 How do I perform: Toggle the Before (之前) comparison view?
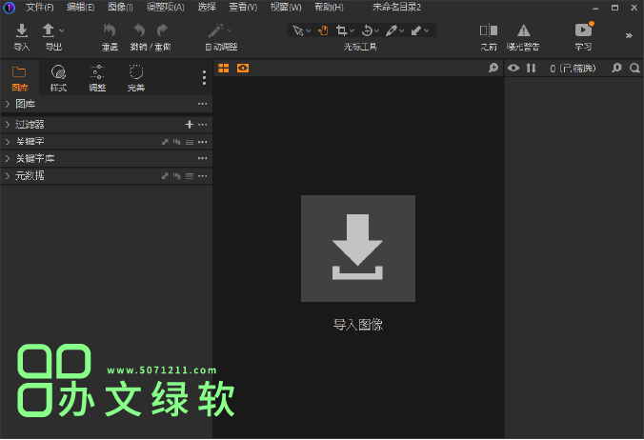point(488,31)
